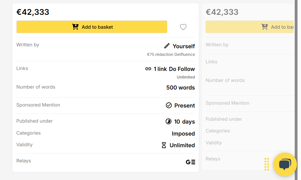The image size is (301, 180).
Task: Add the first €42,333 offer to basket
Action: point(92,27)
